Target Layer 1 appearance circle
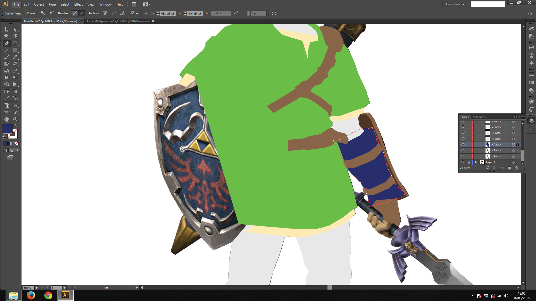Viewport: 536px width, 301px height. 513,162
